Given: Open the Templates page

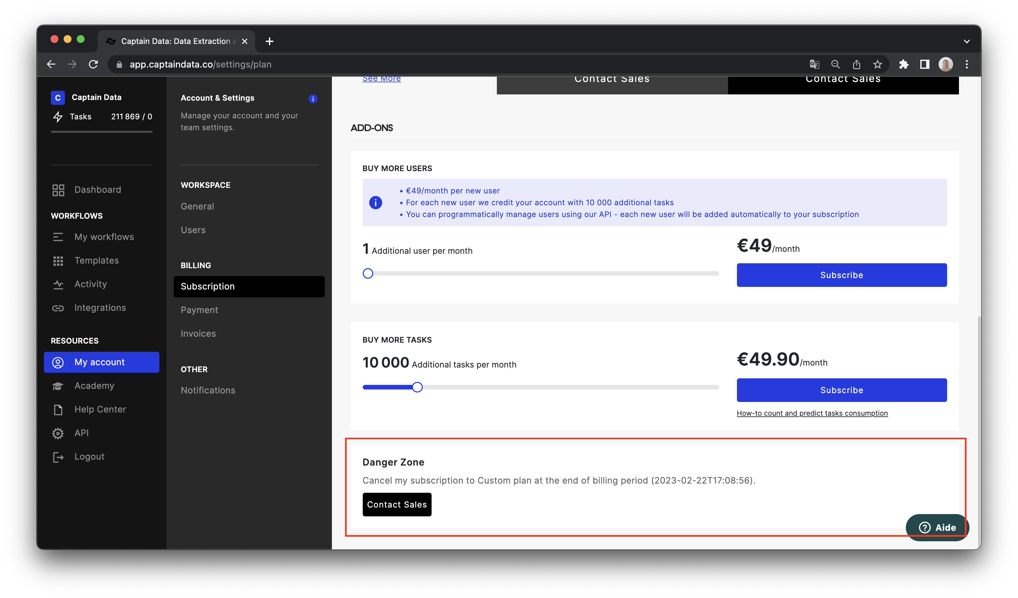Looking at the screenshot, I should [101, 260].
